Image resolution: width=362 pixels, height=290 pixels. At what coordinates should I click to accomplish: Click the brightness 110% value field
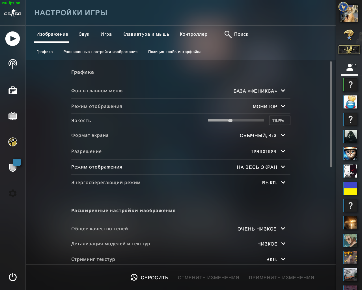pyautogui.click(x=279, y=120)
